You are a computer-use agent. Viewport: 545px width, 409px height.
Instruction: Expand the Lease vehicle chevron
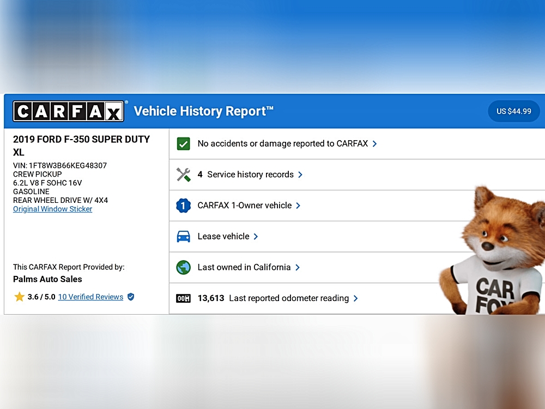[x=256, y=237]
